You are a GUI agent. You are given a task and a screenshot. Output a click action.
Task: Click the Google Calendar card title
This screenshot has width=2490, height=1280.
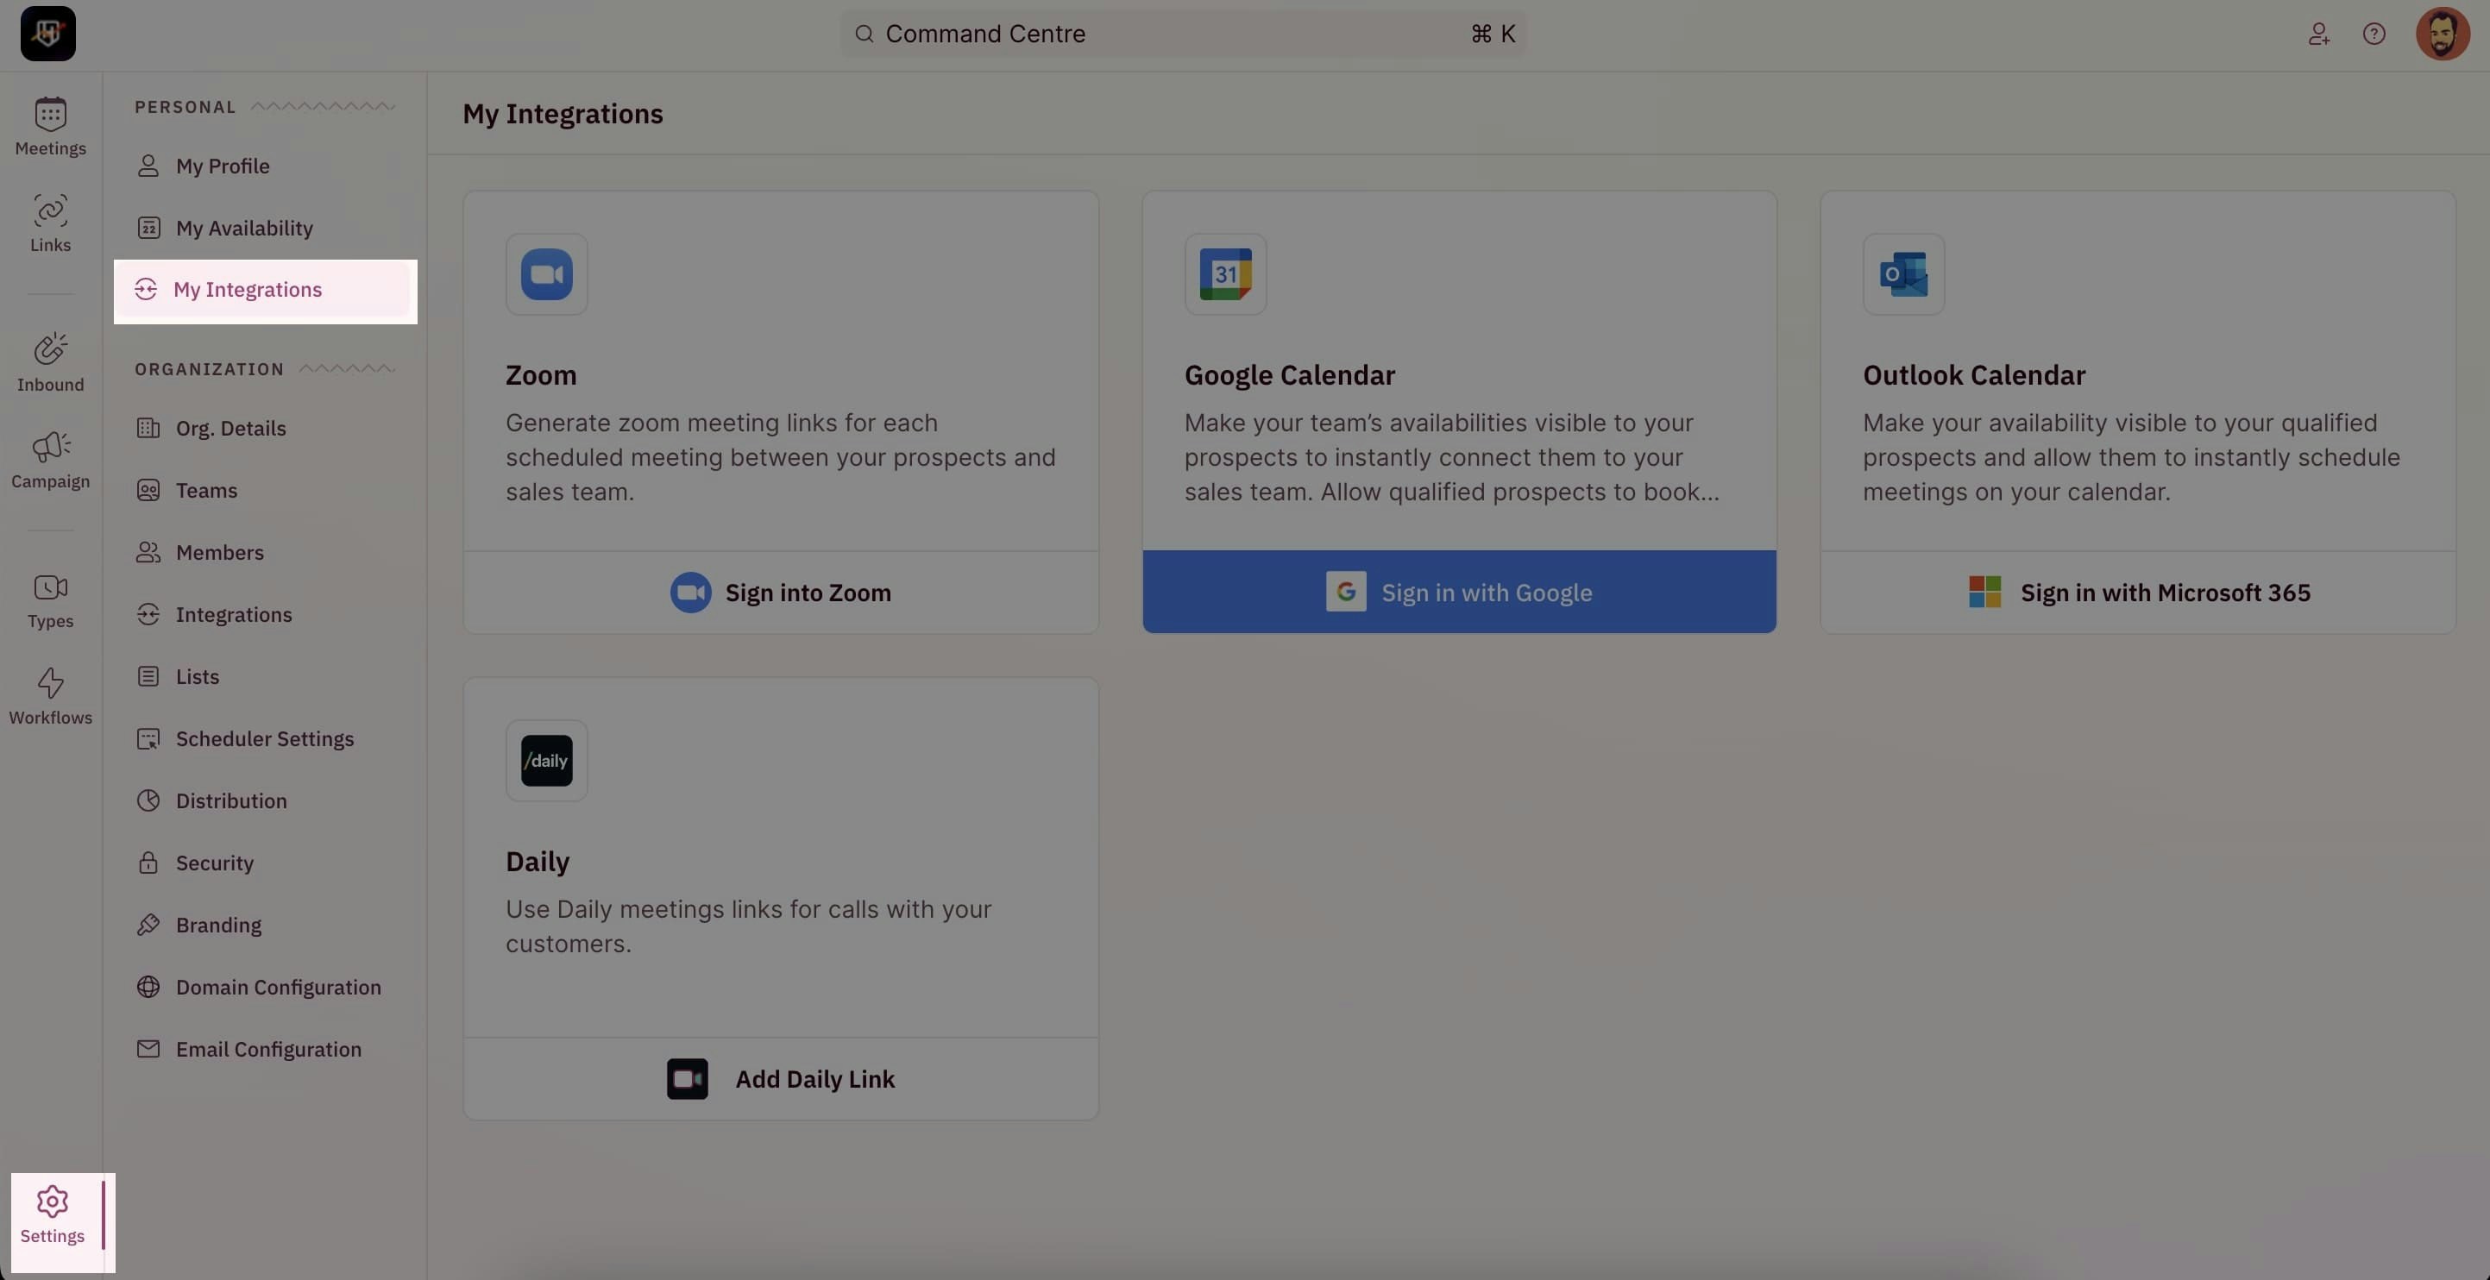[1290, 375]
